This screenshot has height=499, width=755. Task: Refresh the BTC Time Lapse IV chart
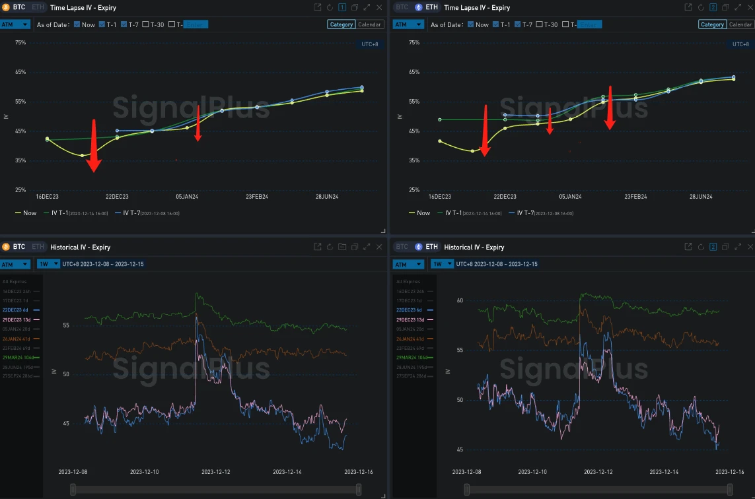coord(330,7)
